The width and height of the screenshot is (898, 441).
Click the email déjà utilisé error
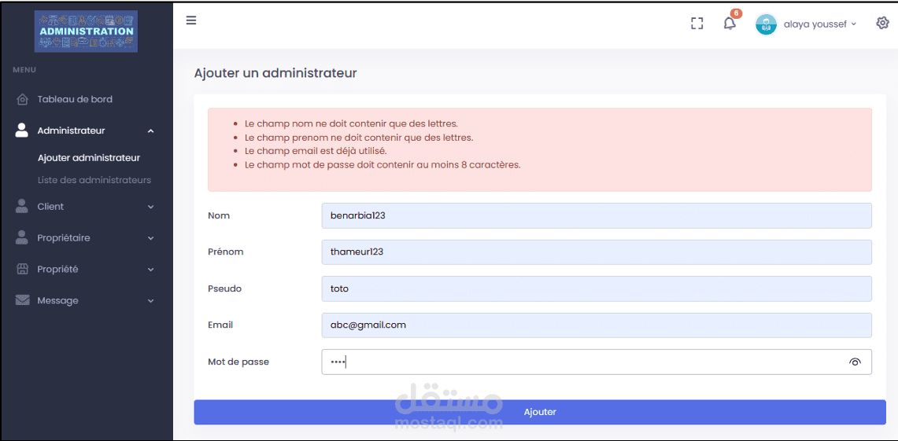(316, 151)
